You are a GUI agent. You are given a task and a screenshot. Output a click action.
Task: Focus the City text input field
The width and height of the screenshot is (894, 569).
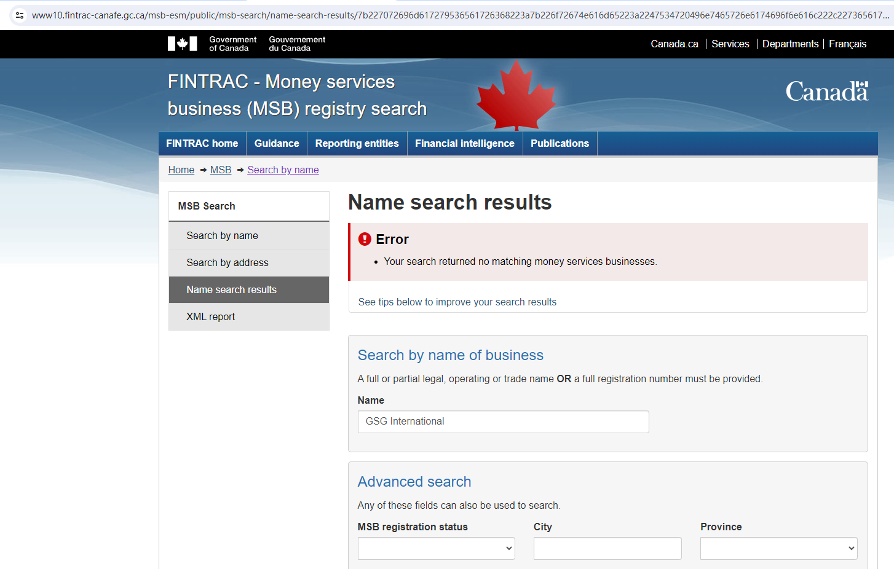click(607, 548)
